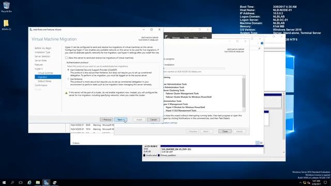
Task: Go to the Virtual Switches step
Action: tap(46, 73)
